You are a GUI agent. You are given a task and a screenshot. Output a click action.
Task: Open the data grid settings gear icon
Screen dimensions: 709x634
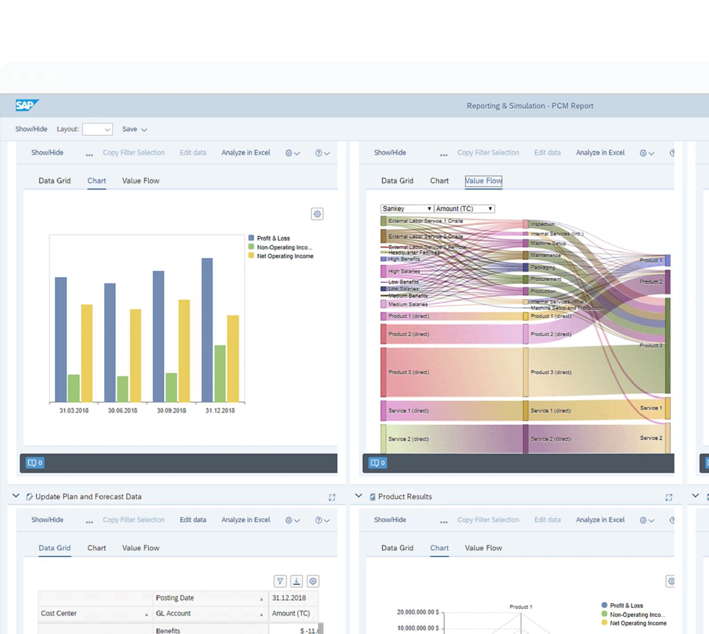(x=313, y=581)
